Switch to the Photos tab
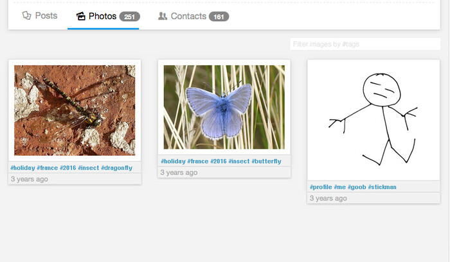Screen dimensions: 450x262 point(103,16)
